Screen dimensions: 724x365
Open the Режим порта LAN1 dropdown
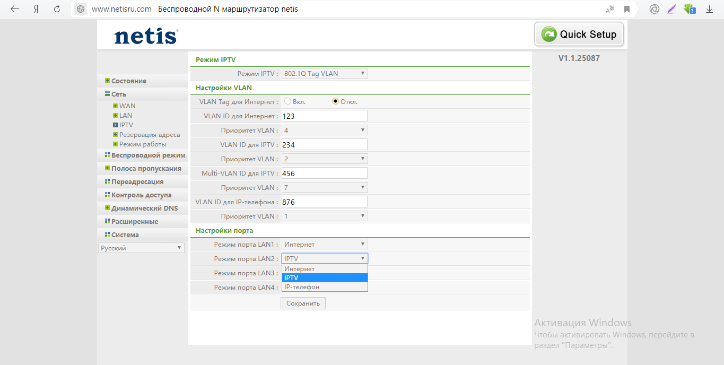coord(325,244)
